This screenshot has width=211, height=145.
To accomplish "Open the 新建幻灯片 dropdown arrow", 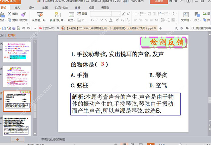I will 65,20.
